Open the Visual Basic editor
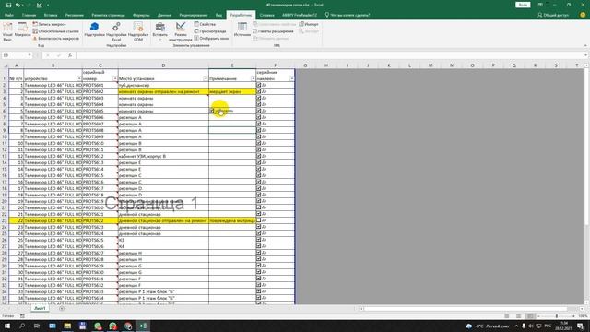 [7, 31]
